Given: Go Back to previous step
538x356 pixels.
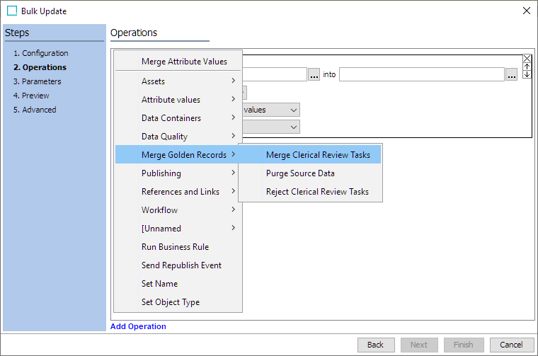Looking at the screenshot, I should 376,345.
